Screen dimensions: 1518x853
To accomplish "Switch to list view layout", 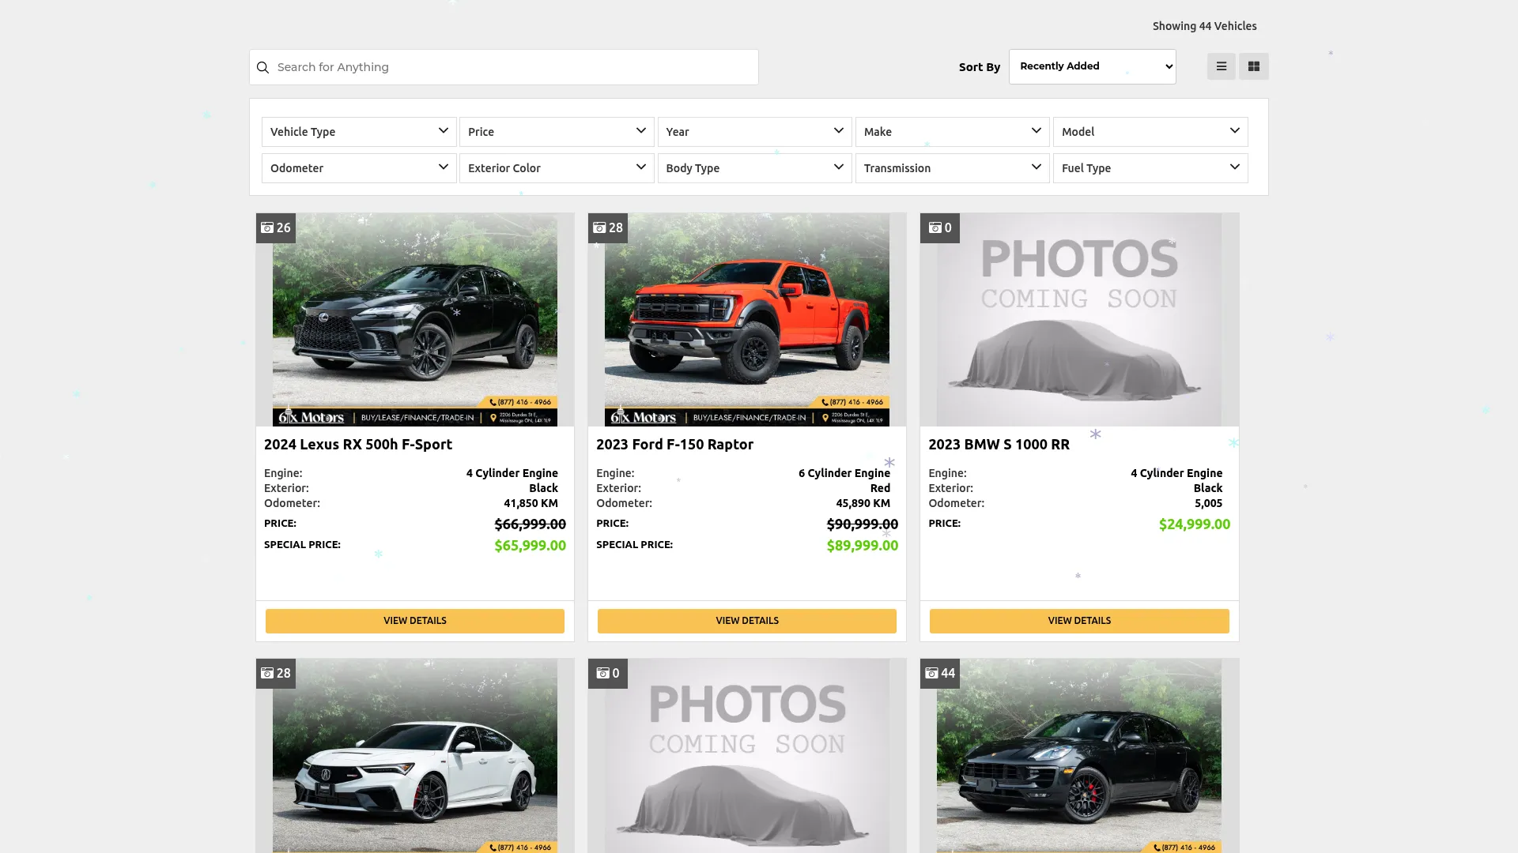I will click(1221, 66).
